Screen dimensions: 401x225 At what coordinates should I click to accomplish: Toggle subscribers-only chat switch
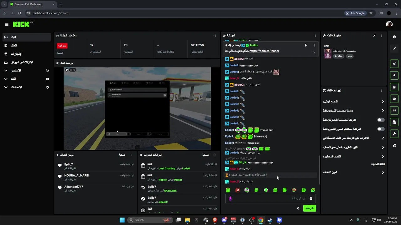pyautogui.click(x=381, y=120)
